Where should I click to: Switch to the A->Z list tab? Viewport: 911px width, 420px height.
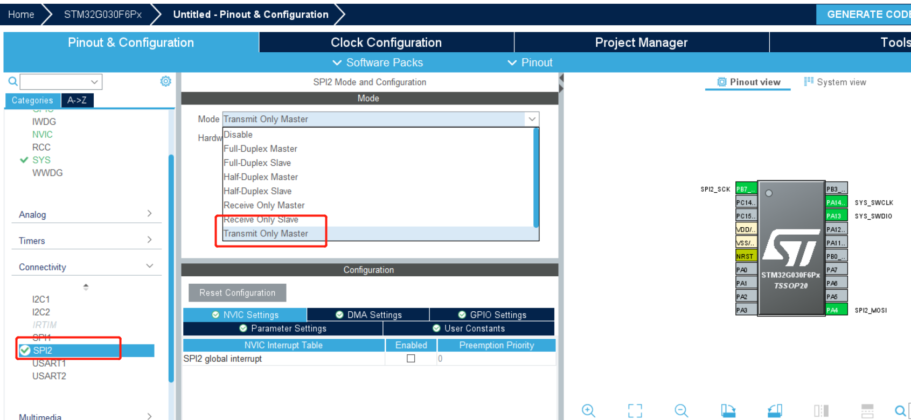tap(77, 100)
